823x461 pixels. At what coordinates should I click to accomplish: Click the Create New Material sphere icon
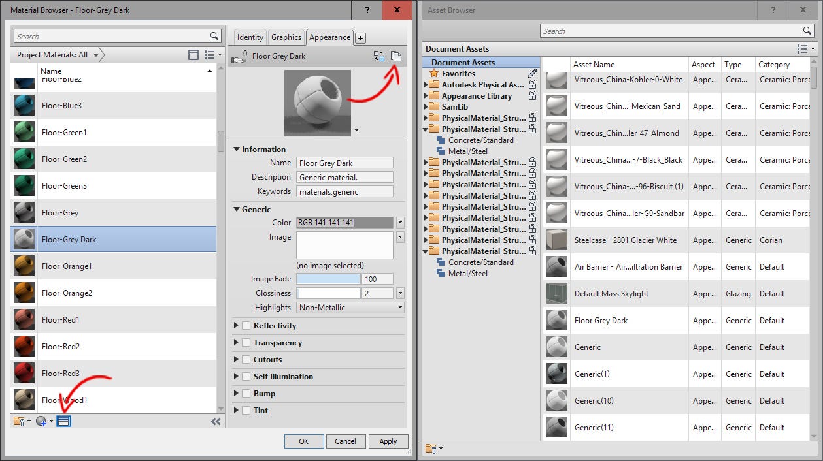click(41, 421)
